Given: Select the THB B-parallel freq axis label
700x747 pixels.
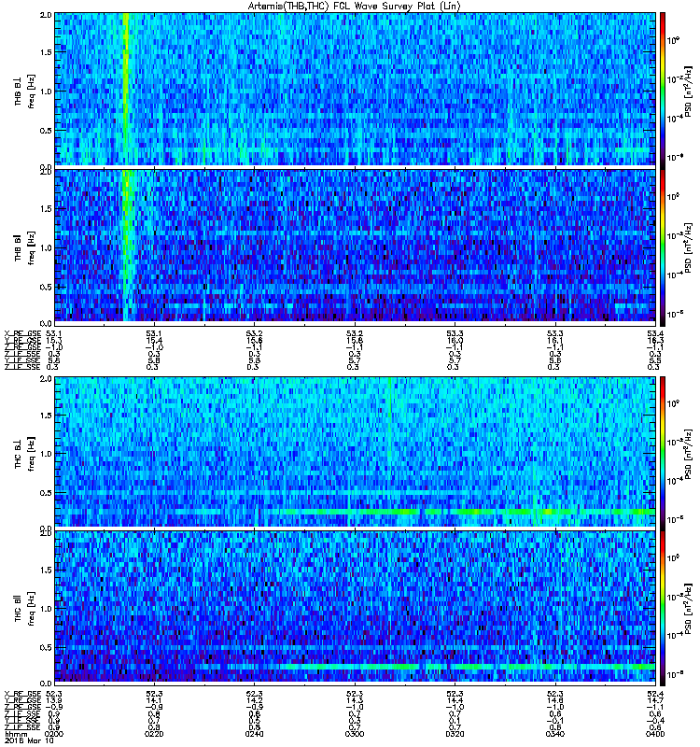Looking at the screenshot, I should pos(25,247).
